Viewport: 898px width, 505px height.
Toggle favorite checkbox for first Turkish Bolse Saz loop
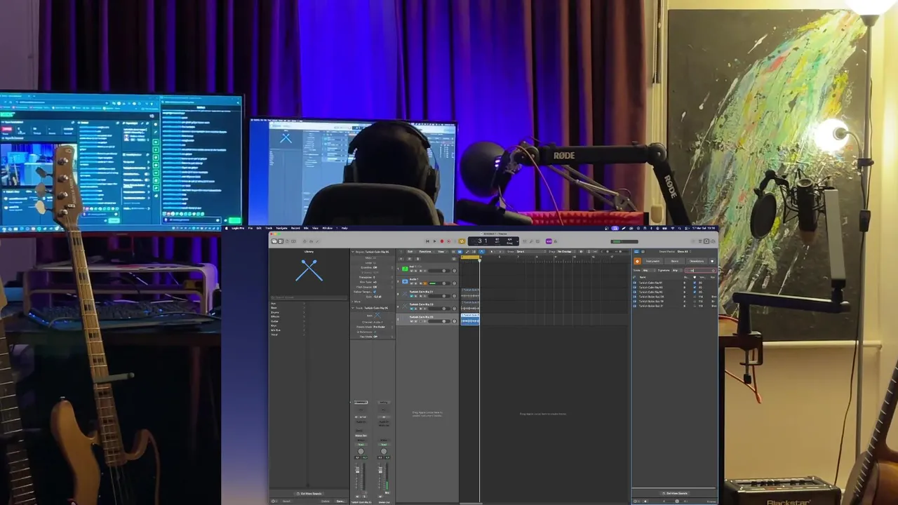pyautogui.click(x=695, y=297)
